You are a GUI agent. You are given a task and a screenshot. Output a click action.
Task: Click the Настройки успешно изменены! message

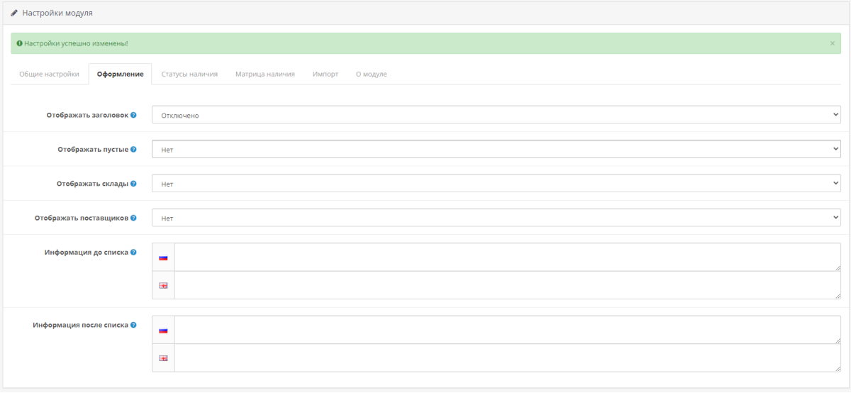76,43
